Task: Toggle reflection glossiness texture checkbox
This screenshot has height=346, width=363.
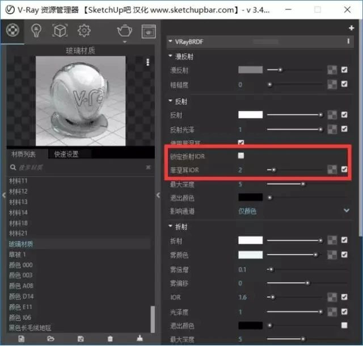Action: pyautogui.click(x=344, y=129)
